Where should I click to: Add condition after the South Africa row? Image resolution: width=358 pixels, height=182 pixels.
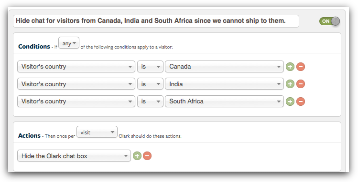tap(290, 101)
